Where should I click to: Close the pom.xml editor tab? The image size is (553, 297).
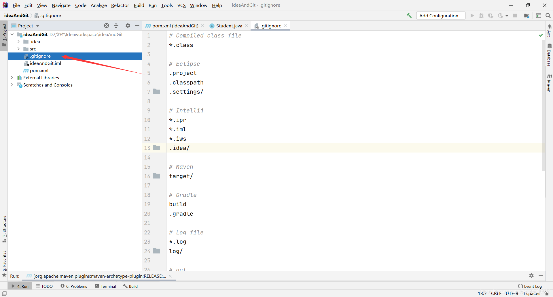click(202, 26)
